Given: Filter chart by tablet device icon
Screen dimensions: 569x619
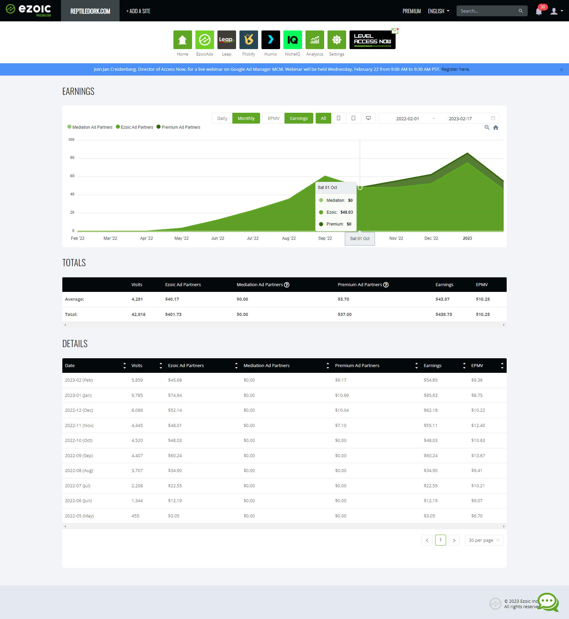Looking at the screenshot, I should point(353,118).
